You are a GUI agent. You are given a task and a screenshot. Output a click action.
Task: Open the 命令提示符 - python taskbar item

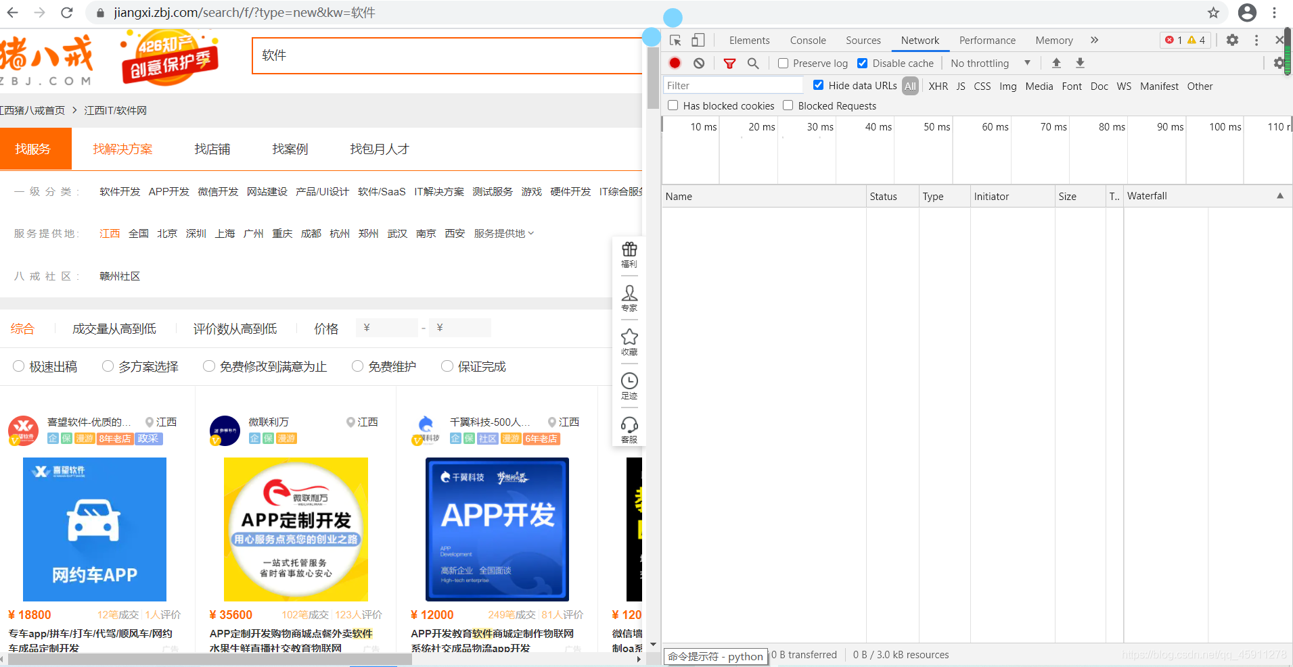715,656
